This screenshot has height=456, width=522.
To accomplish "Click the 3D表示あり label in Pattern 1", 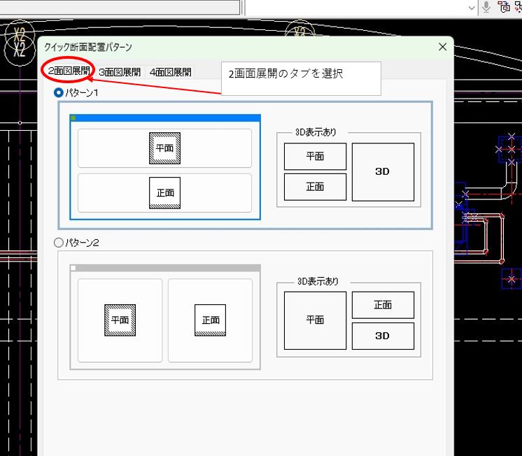I will [x=316, y=132].
